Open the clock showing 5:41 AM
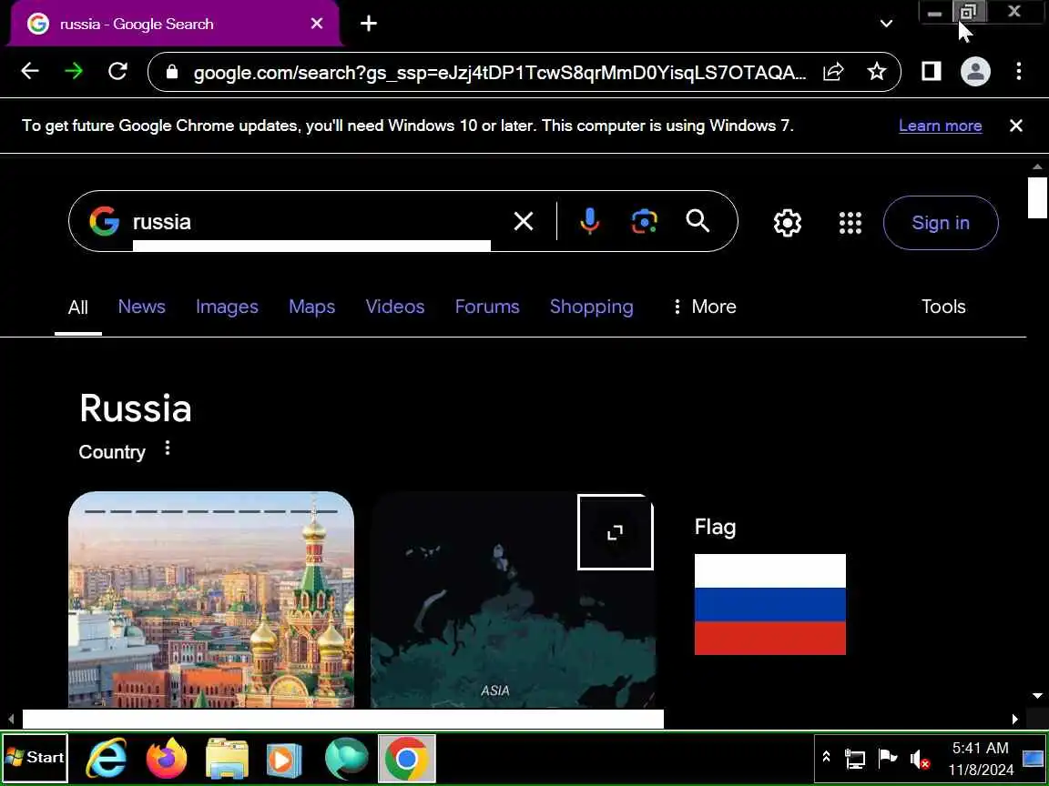Image resolution: width=1049 pixels, height=786 pixels. point(981,759)
